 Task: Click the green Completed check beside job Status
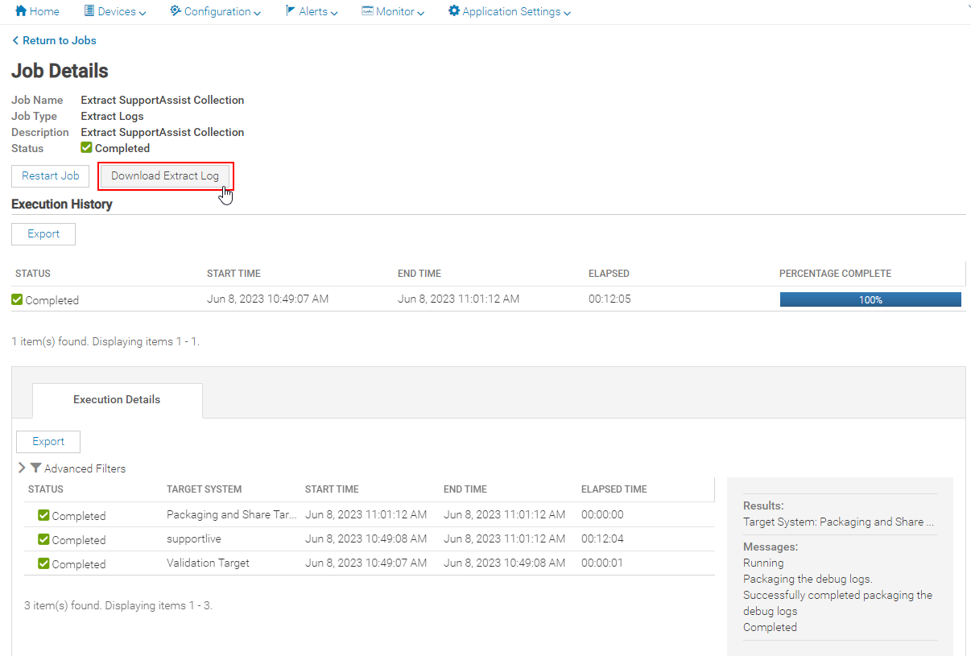(85, 147)
